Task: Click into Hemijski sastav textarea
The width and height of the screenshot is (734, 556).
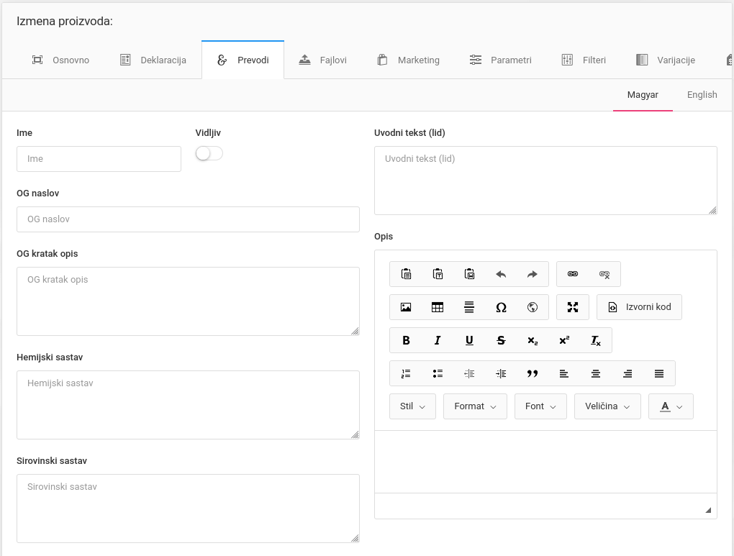Action: [189, 405]
